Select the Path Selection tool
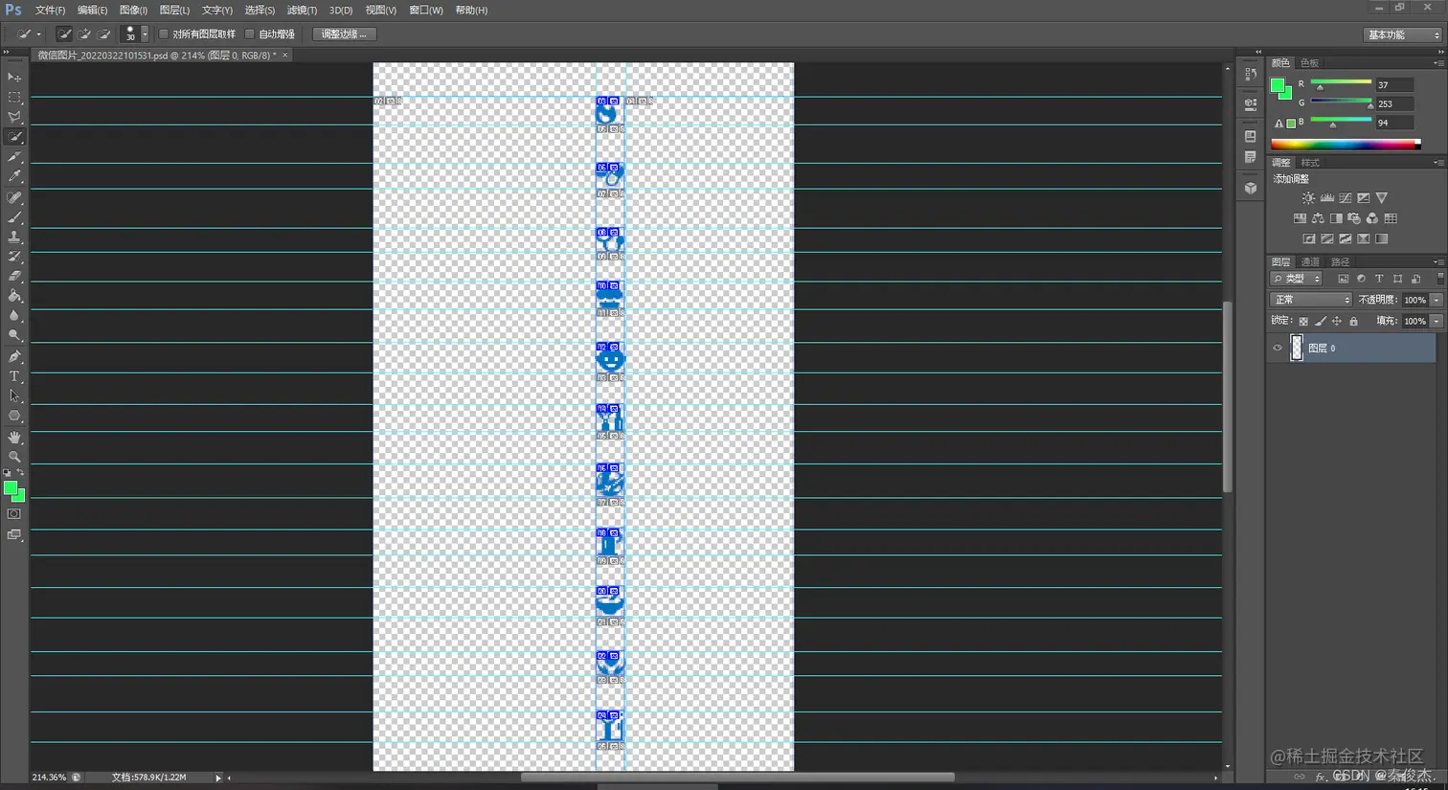This screenshot has height=790, width=1448. [x=14, y=395]
